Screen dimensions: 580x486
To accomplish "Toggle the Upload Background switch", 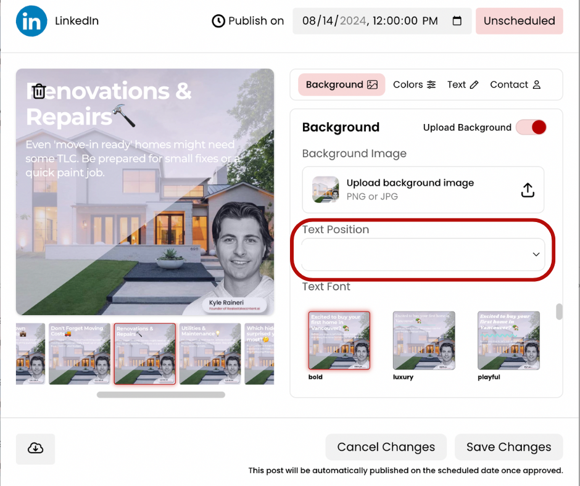I will [x=531, y=128].
